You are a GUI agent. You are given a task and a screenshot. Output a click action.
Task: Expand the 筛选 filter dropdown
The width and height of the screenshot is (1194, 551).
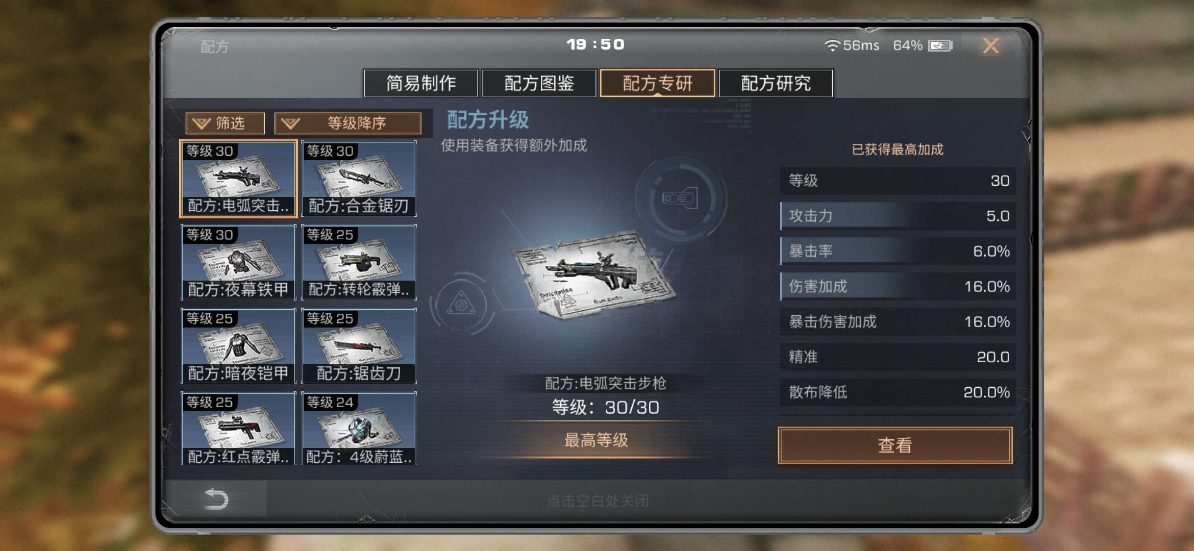click(225, 123)
